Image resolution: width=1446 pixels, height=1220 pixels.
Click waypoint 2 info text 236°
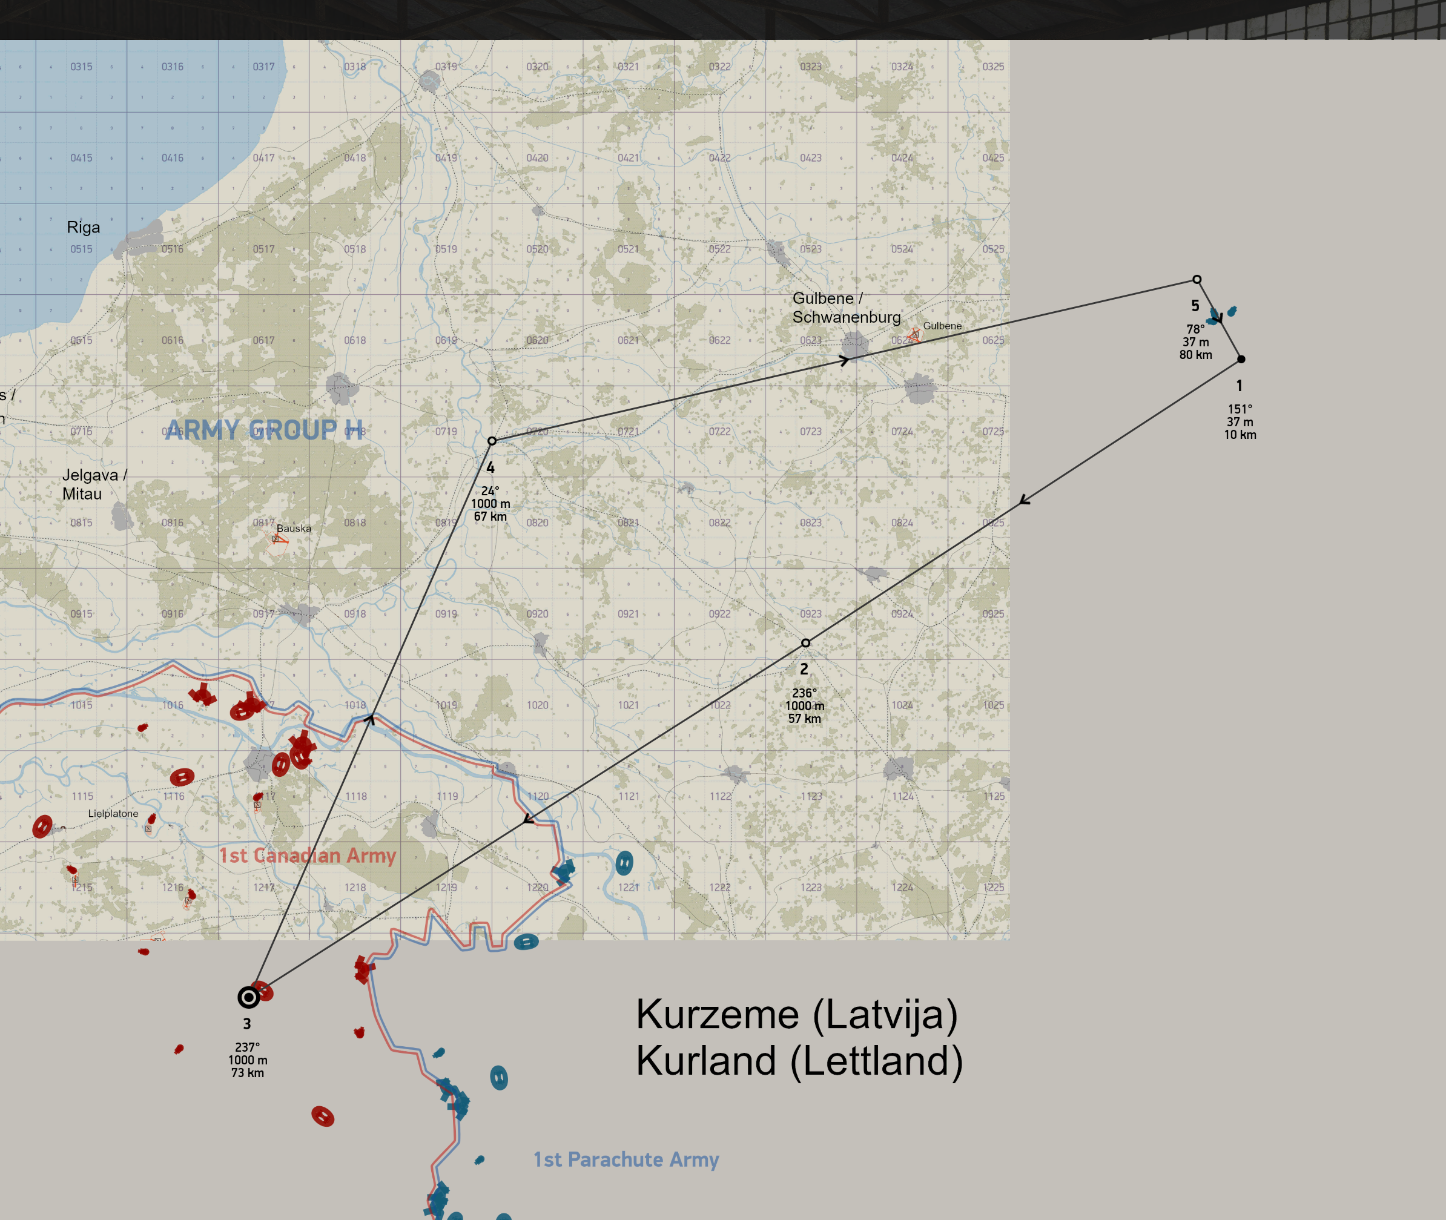804,693
